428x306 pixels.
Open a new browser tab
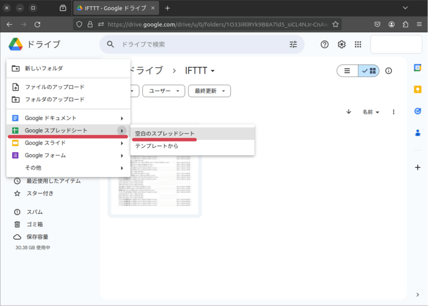click(x=168, y=8)
